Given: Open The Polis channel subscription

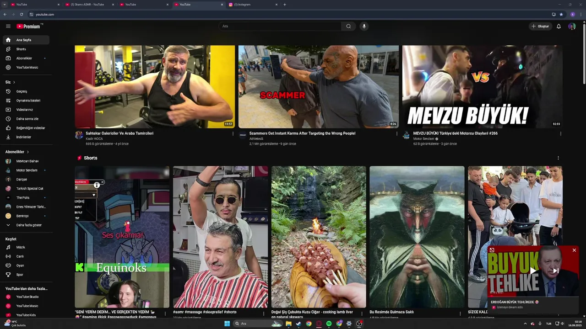Looking at the screenshot, I should click(x=27, y=197).
